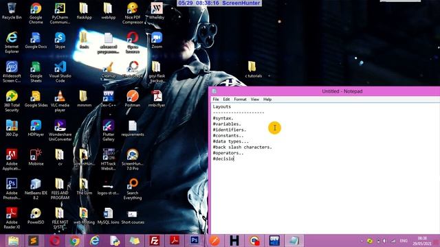Click the '#identifiers.' line in Notepad

[x=229, y=130]
